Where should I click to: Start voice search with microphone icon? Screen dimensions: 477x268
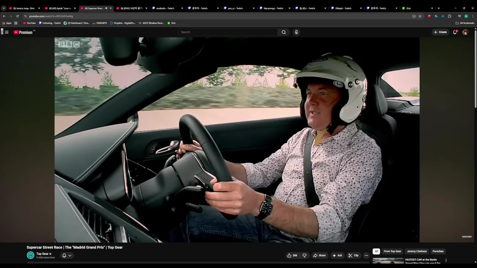point(296,32)
